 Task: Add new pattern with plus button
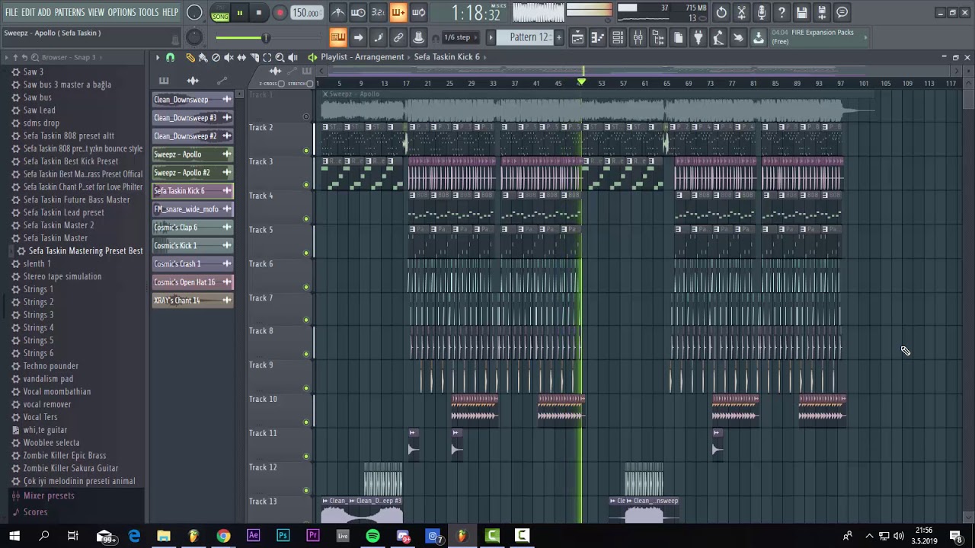[x=558, y=37]
